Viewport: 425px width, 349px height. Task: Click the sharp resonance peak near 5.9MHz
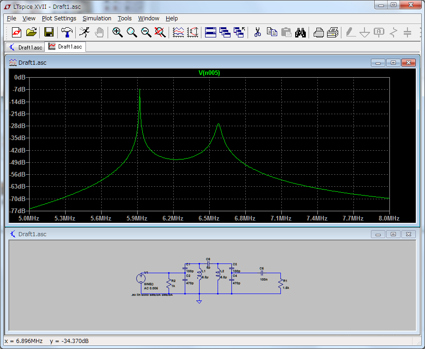pyautogui.click(x=140, y=90)
